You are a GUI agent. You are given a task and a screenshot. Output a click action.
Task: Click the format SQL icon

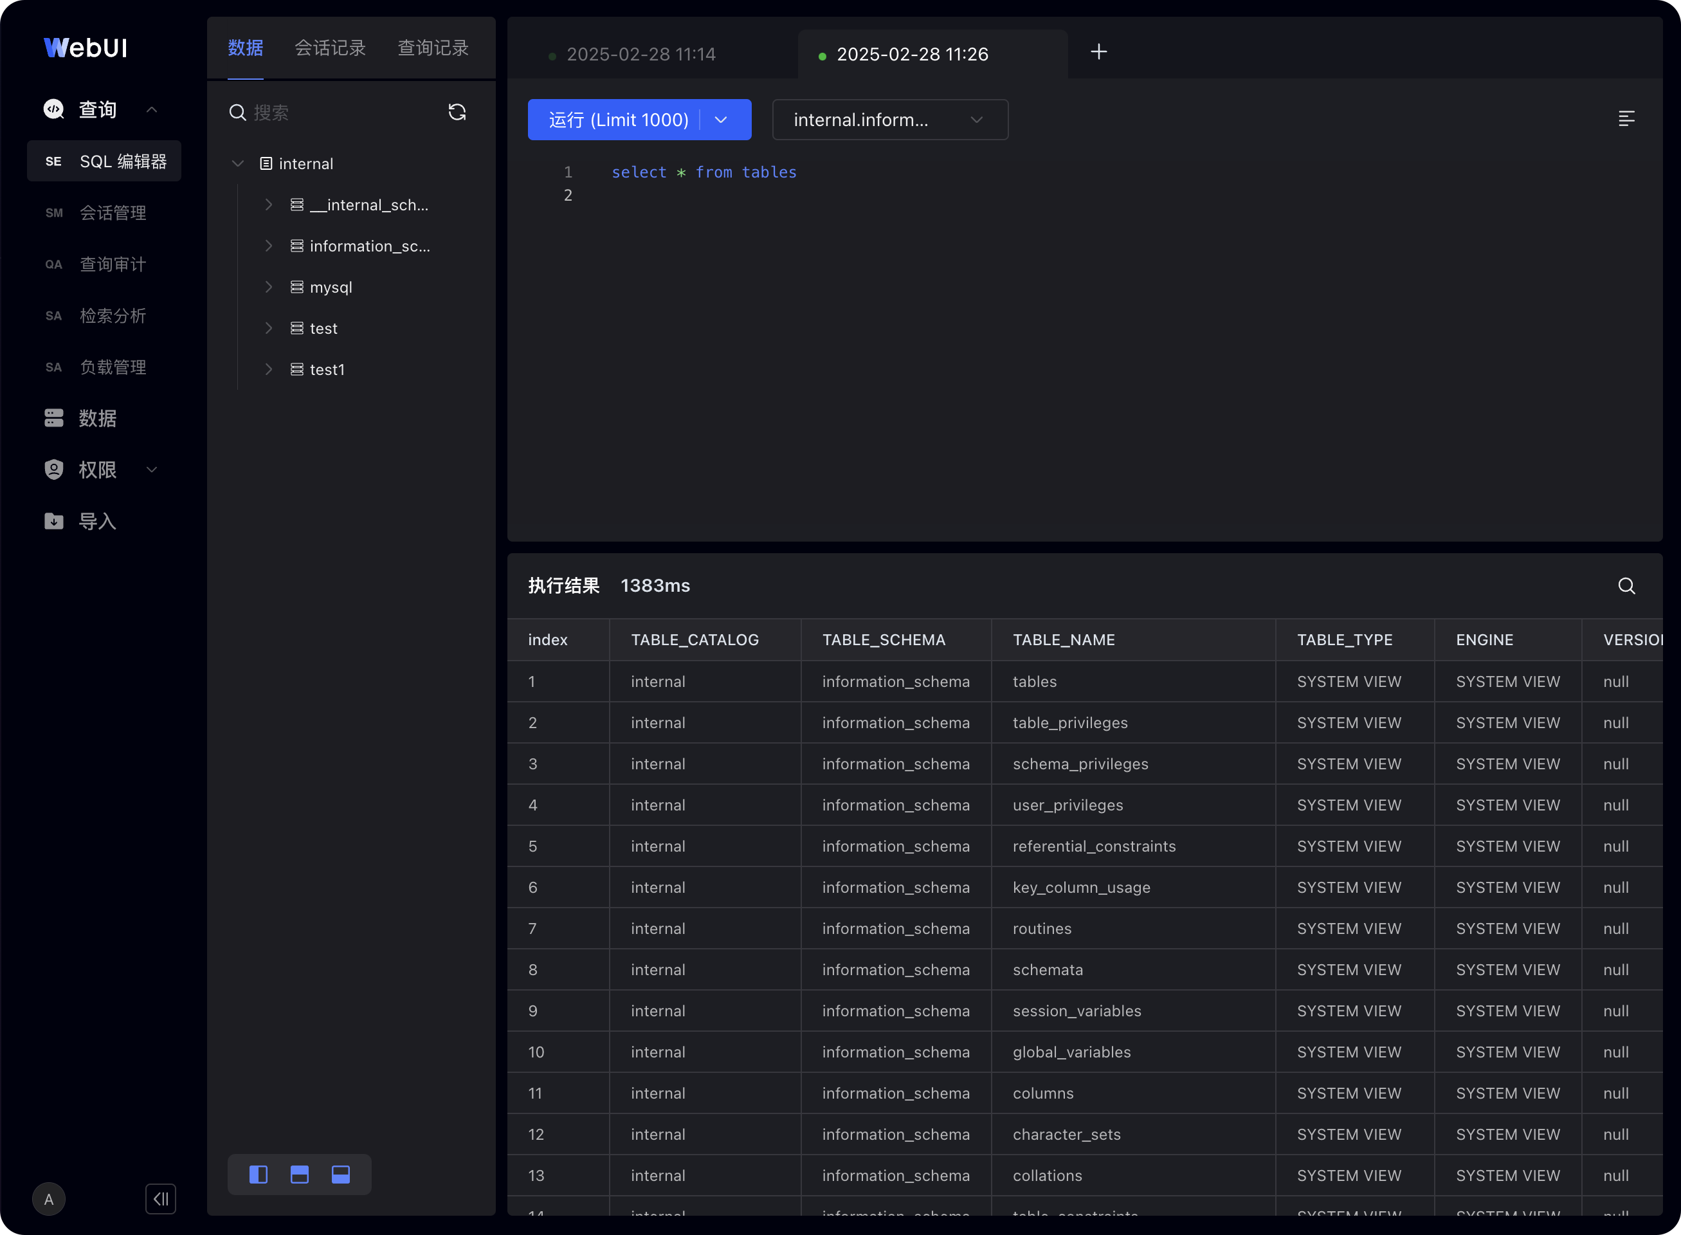[x=1626, y=119]
